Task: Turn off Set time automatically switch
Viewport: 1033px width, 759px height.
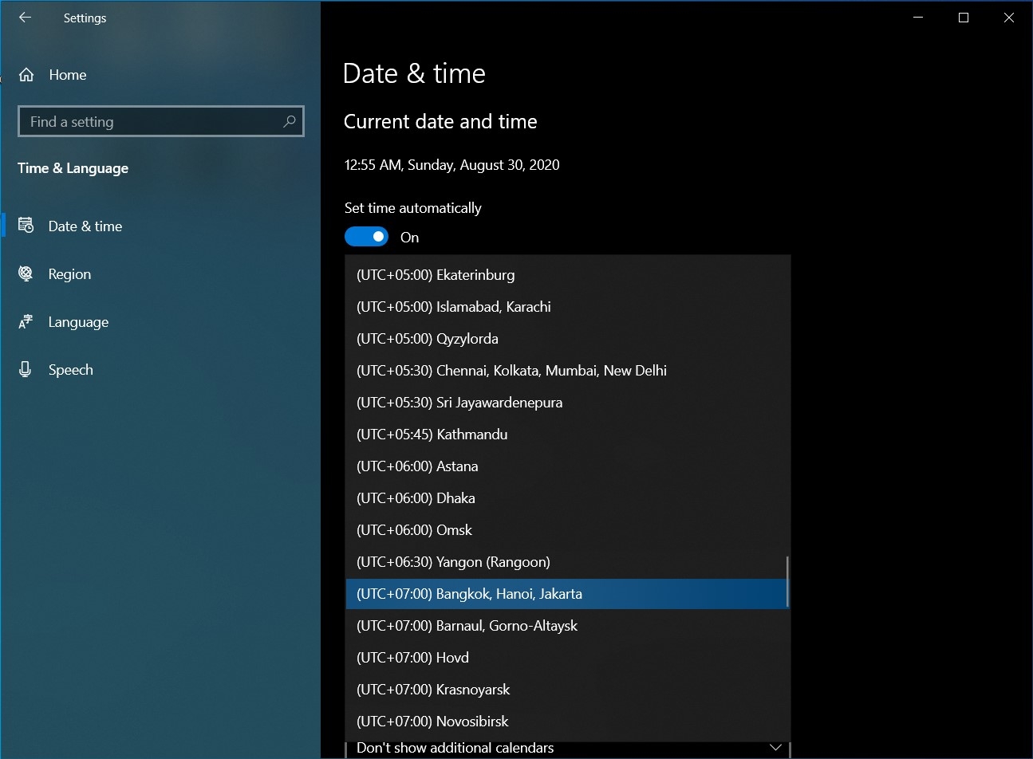Action: pos(366,237)
